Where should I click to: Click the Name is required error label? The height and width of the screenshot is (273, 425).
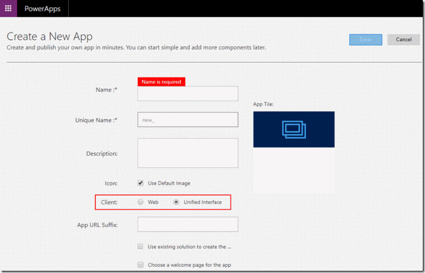coord(161,82)
